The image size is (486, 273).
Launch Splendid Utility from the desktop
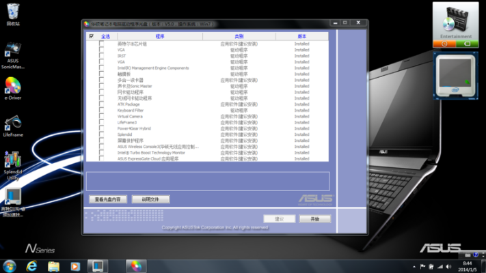coord(12,162)
